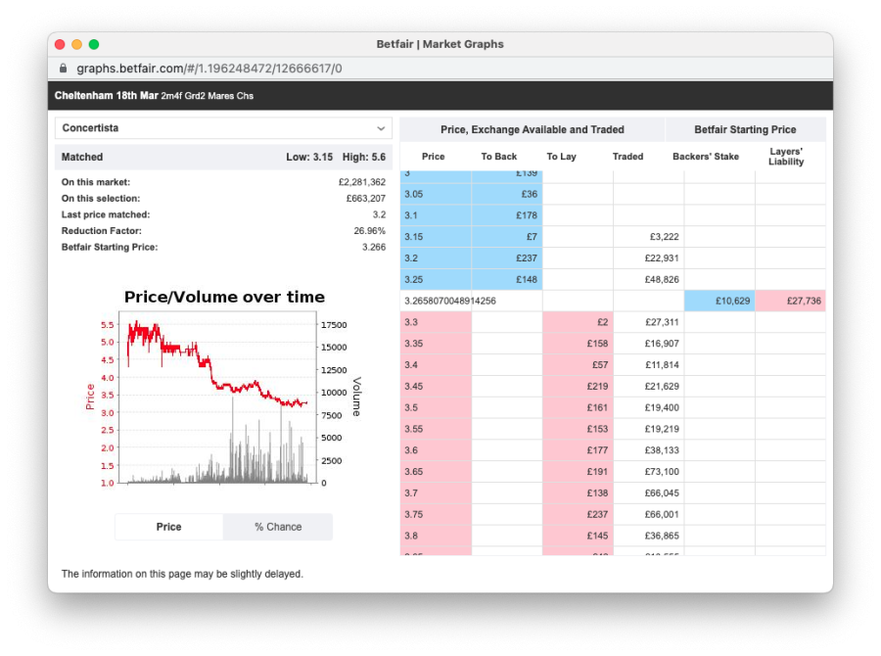Click the £48,826 traded value

pyautogui.click(x=662, y=279)
